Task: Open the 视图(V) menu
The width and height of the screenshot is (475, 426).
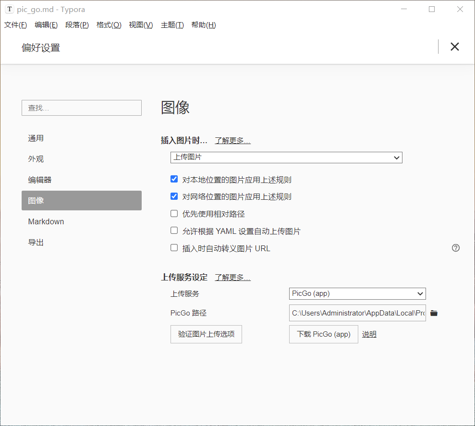Action: 141,25
